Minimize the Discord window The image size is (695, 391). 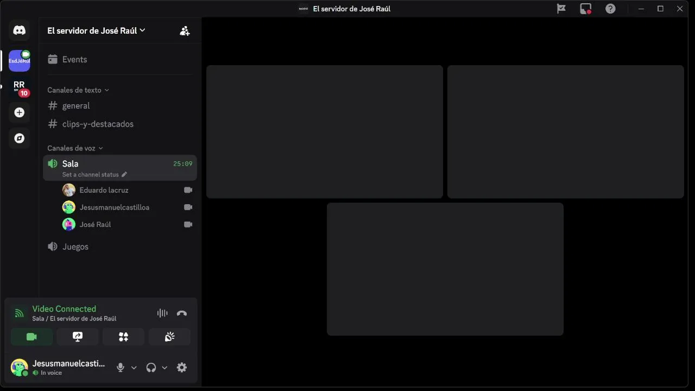tap(641, 9)
